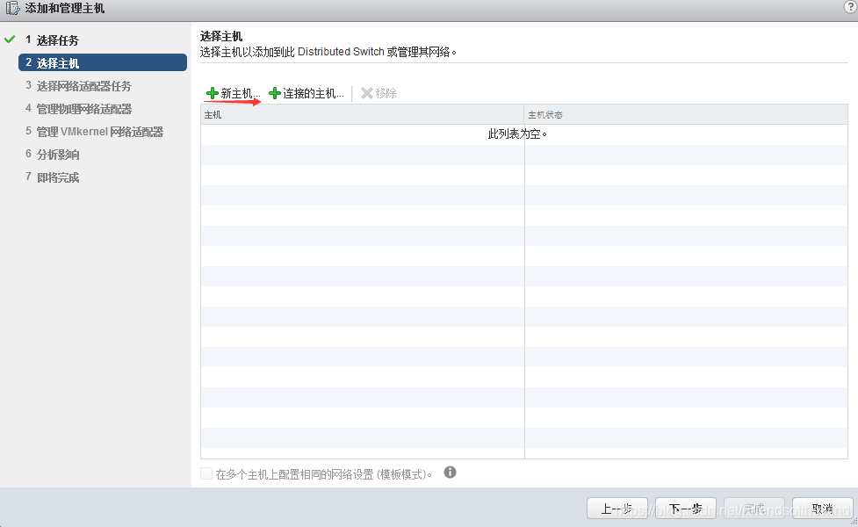Image resolution: width=858 pixels, height=527 pixels.
Task: Select step 2 选择主机
Action: tap(103, 62)
